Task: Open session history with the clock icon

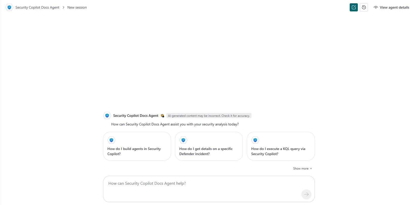Action: [x=364, y=7]
